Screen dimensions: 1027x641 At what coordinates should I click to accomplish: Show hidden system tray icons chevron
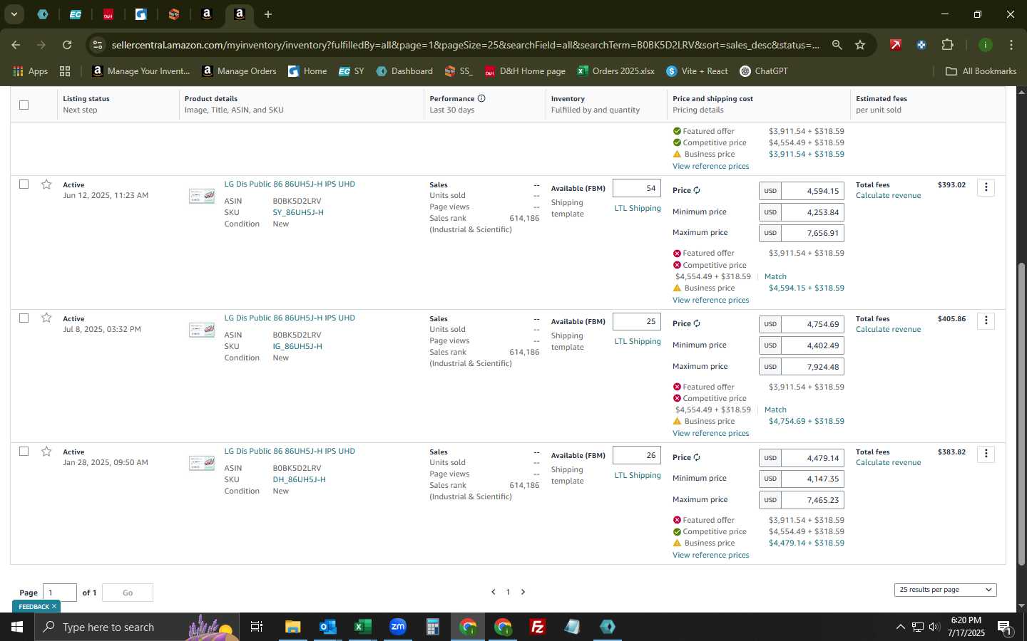point(900,627)
